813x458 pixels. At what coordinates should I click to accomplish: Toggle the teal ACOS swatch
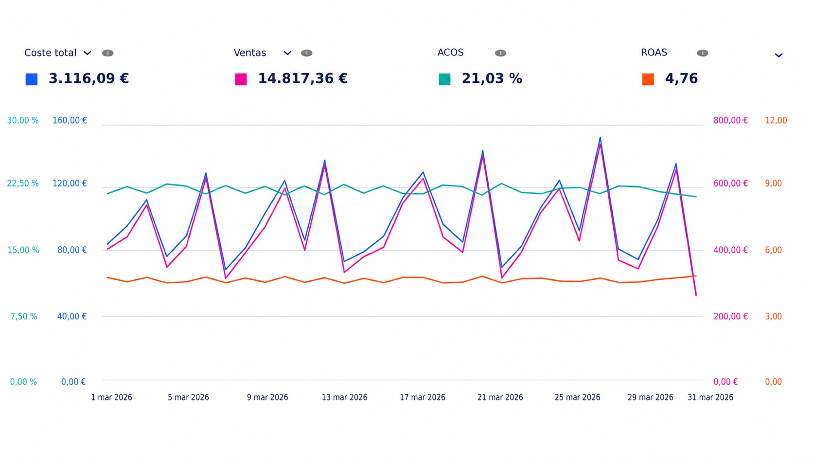point(444,79)
